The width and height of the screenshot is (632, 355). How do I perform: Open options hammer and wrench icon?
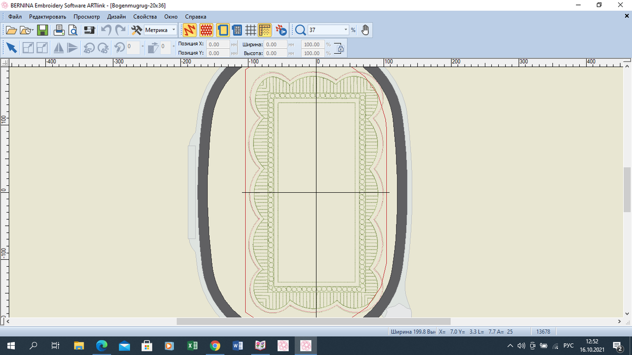136,30
